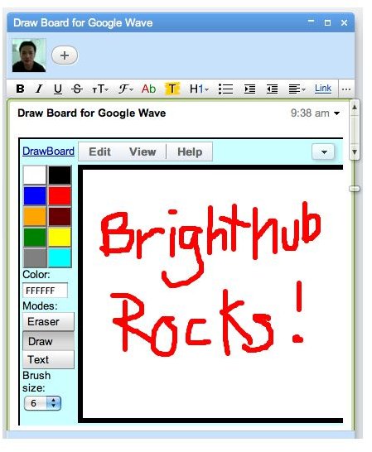The image size is (372, 452).
Task: Open the Help menu
Action: click(x=190, y=151)
